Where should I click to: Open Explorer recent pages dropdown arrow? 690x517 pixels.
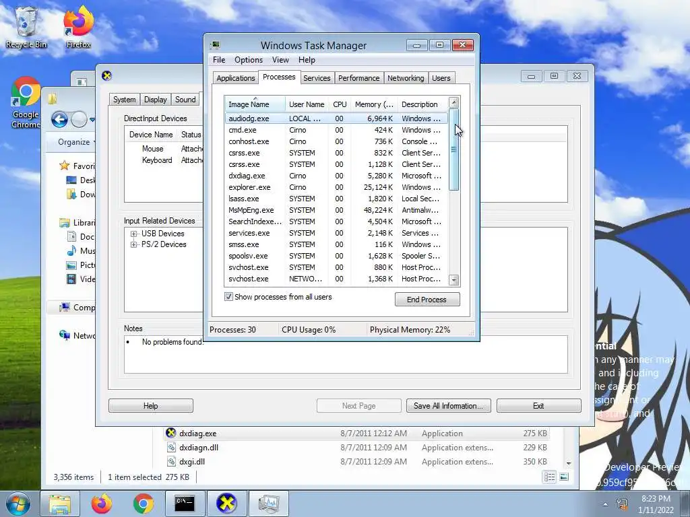click(92, 119)
